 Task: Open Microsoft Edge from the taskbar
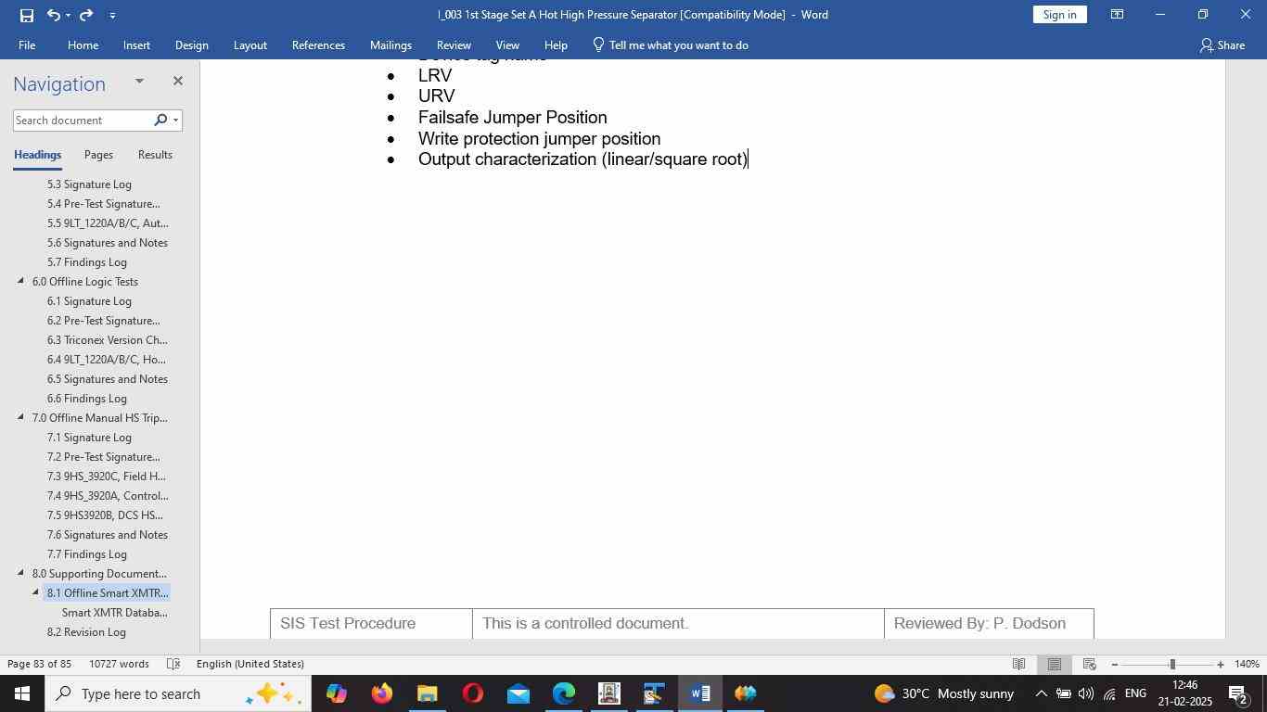[x=563, y=693]
